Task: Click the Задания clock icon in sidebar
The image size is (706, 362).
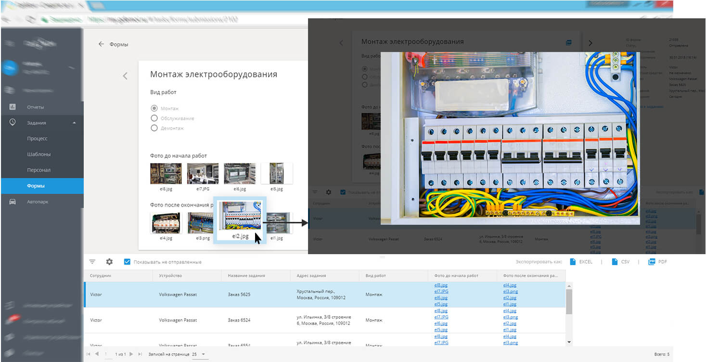Action: (13, 122)
